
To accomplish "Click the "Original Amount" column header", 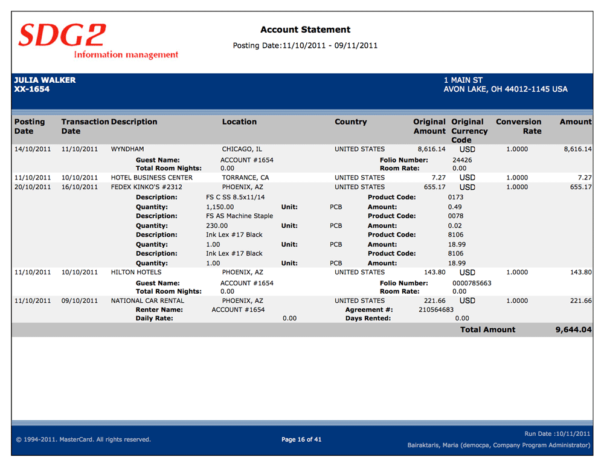I will tap(429, 126).
